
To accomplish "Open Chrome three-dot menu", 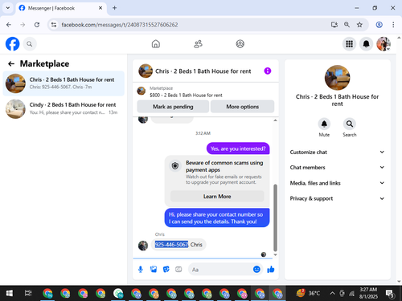I will [393, 25].
